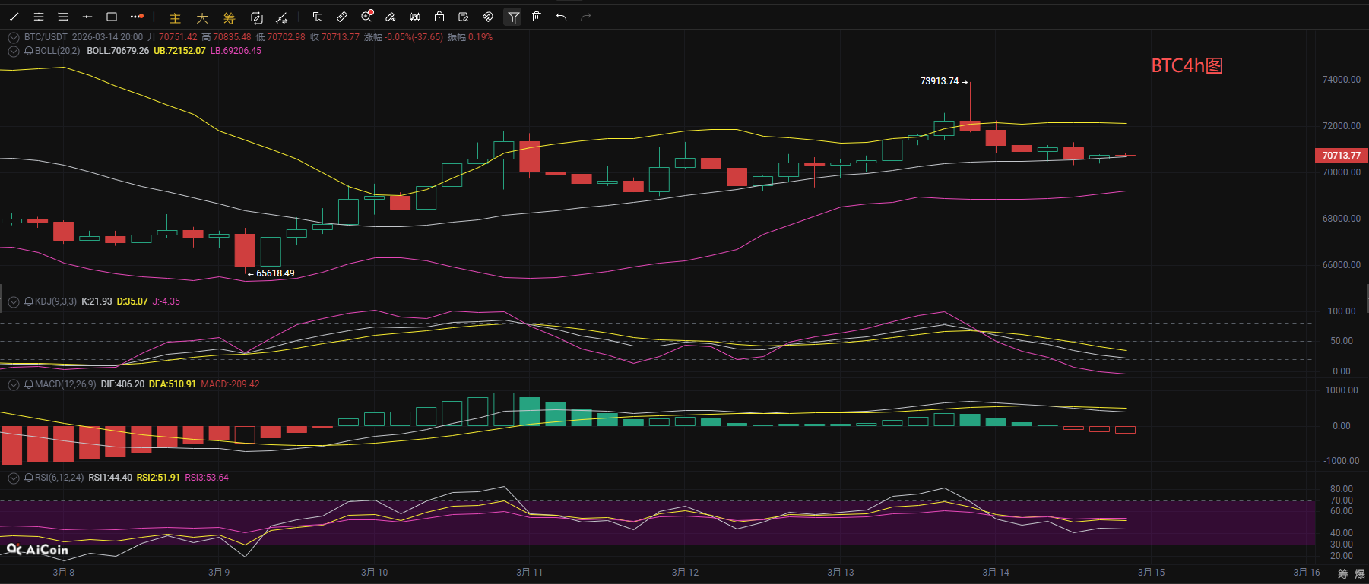The height and width of the screenshot is (584, 1369).
Task: Select the trend line drawing tool
Action: 14,17
